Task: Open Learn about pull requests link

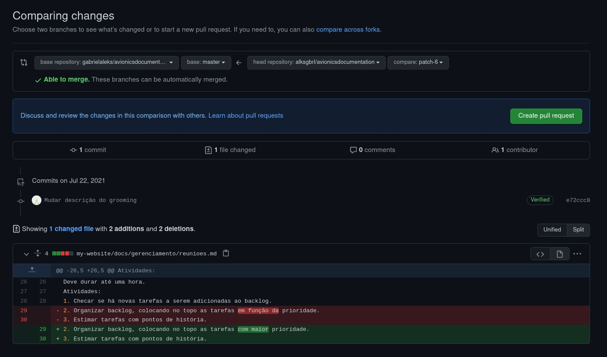Action: pos(246,116)
